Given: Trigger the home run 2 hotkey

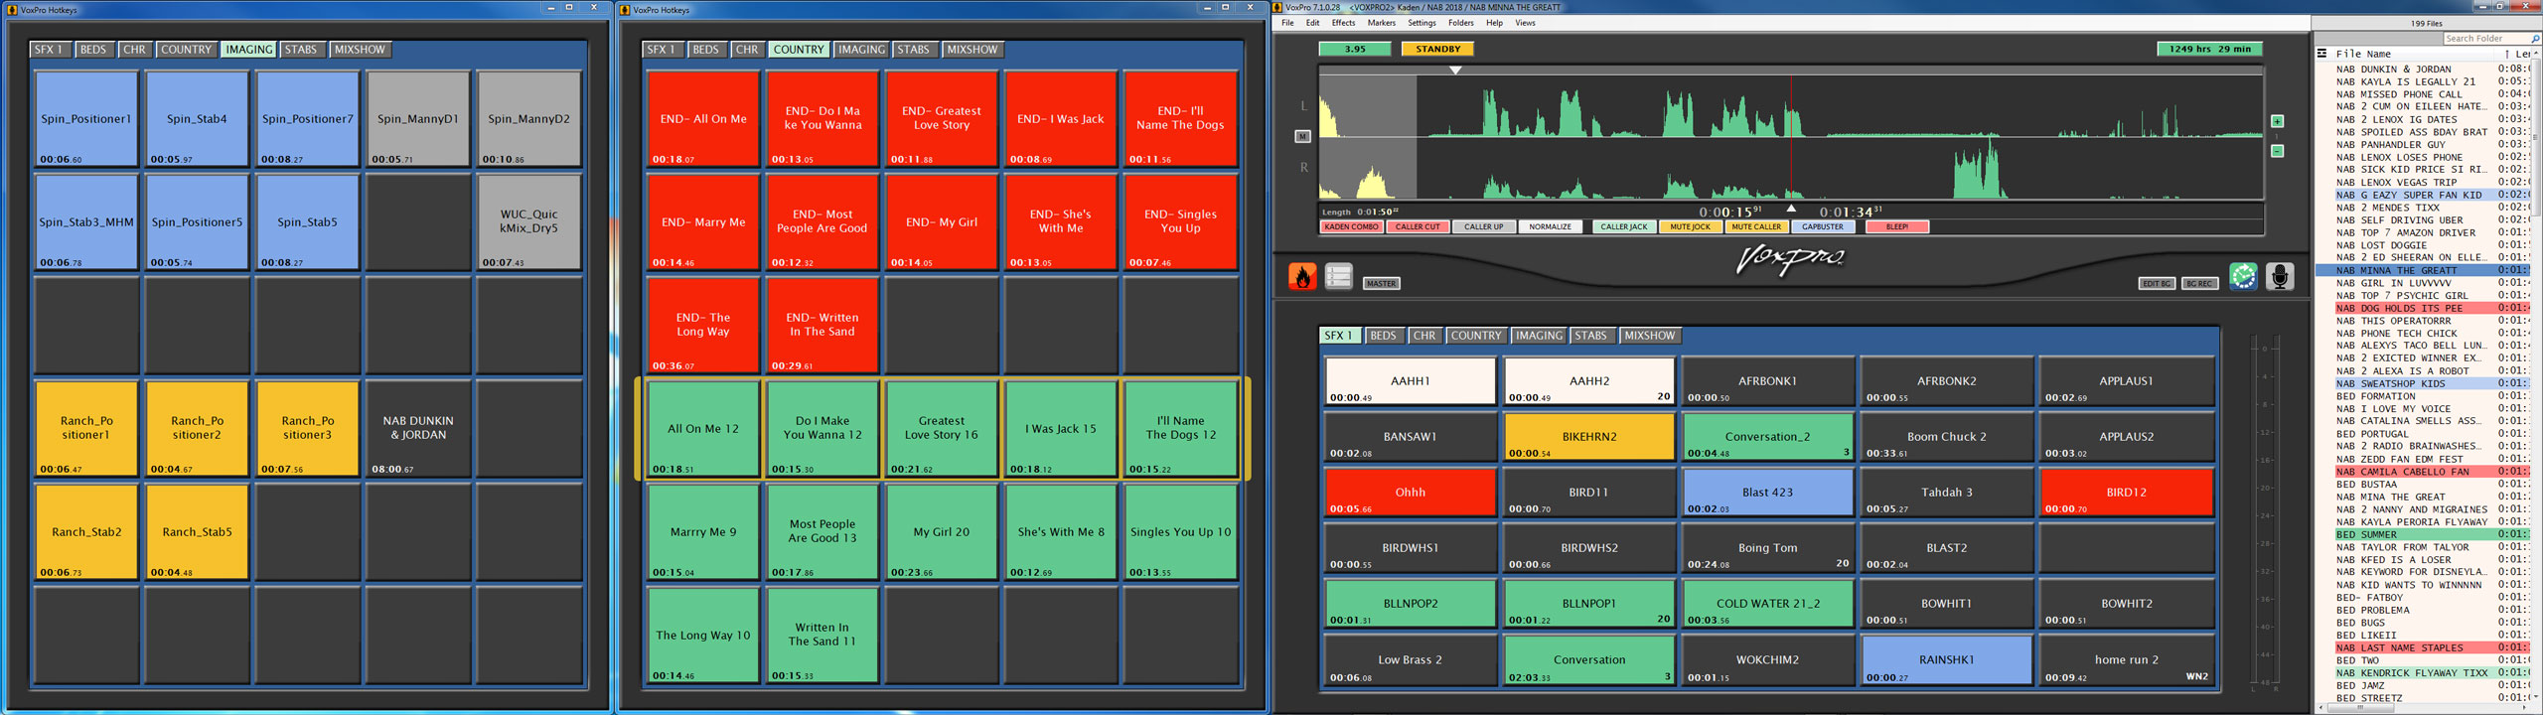Looking at the screenshot, I should click(x=2126, y=659).
